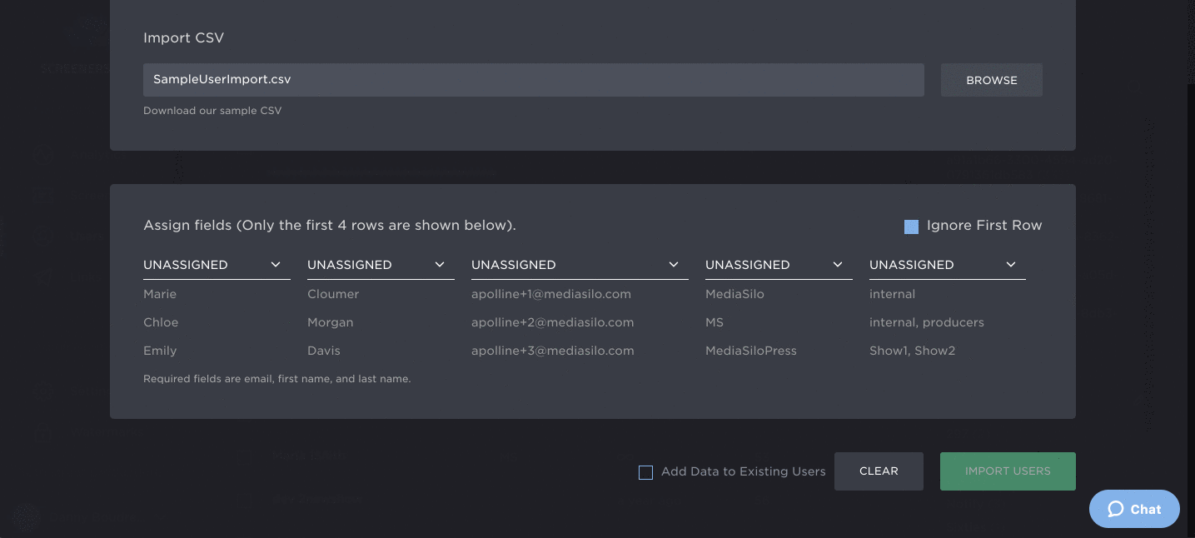Select the apolline+3@mediasilo.com email
Image resolution: width=1195 pixels, height=538 pixels.
click(552, 351)
